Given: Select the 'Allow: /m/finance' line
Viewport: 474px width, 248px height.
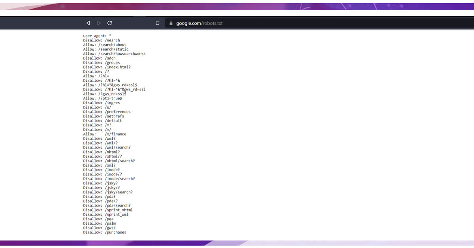Looking at the screenshot, I should pyautogui.click(x=105, y=134).
